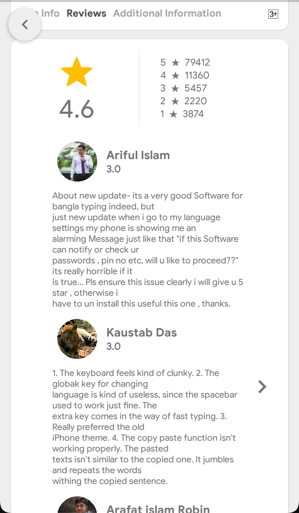Open Ariful Islam's review text
This screenshot has width=299, height=513.
click(147, 250)
